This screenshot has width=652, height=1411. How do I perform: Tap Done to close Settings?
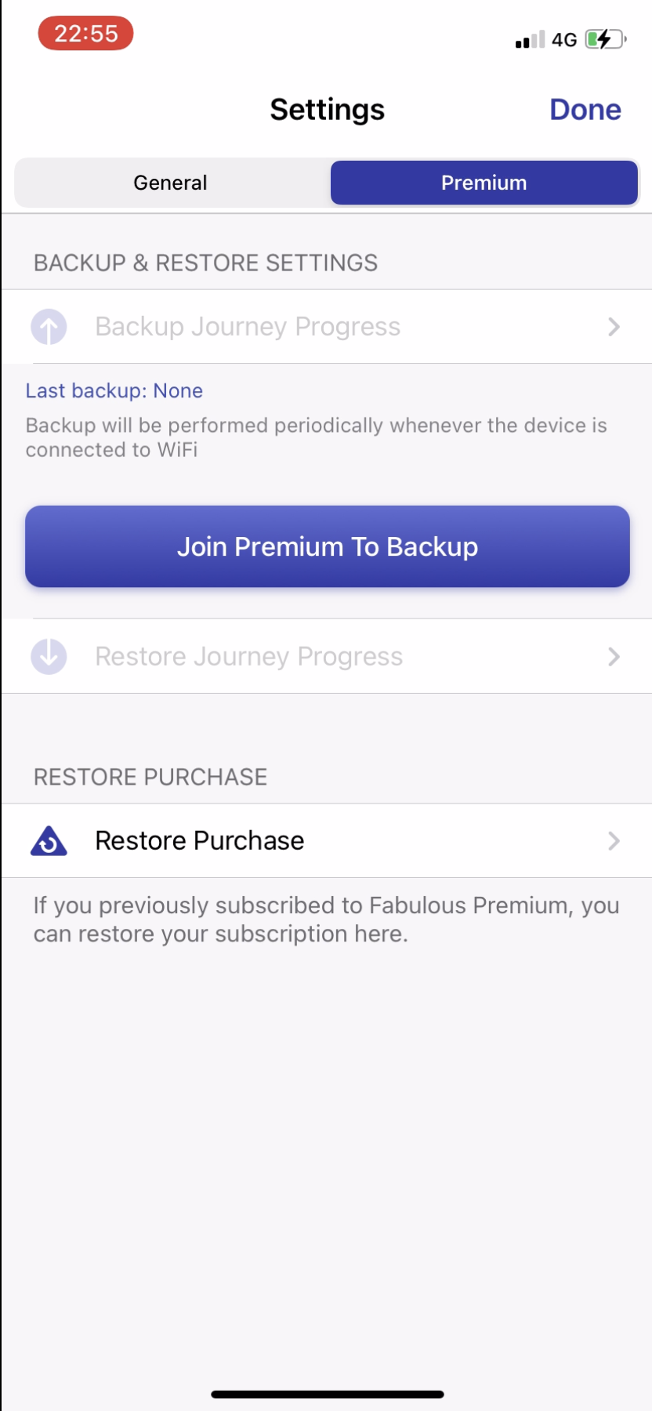pyautogui.click(x=585, y=109)
